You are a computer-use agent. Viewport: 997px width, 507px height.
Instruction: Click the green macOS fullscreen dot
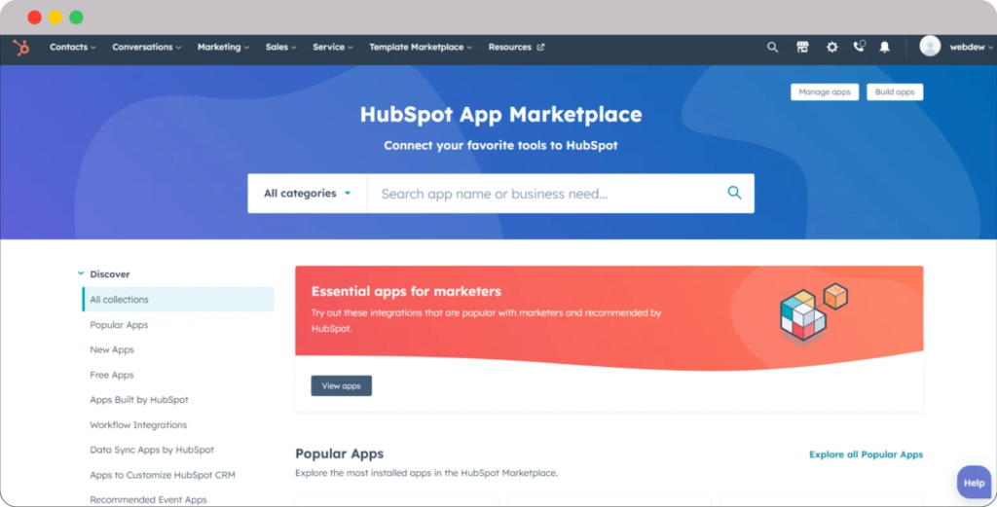(x=76, y=18)
